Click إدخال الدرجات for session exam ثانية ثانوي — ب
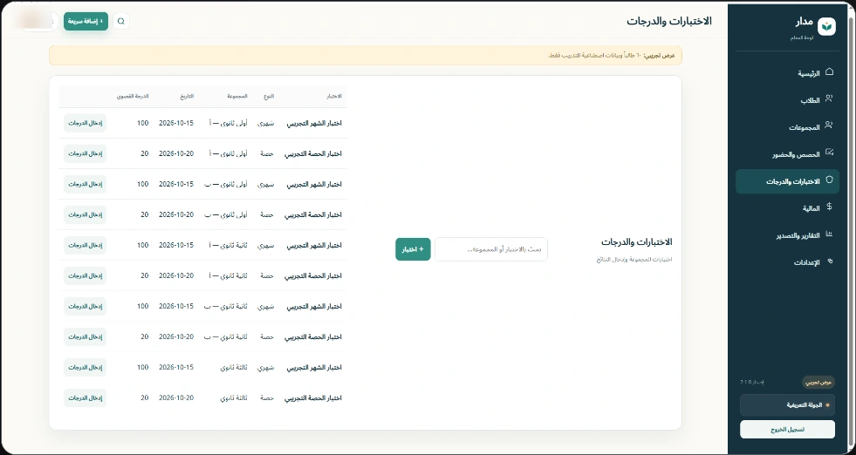Viewport: 856px width, 455px height. [86, 337]
